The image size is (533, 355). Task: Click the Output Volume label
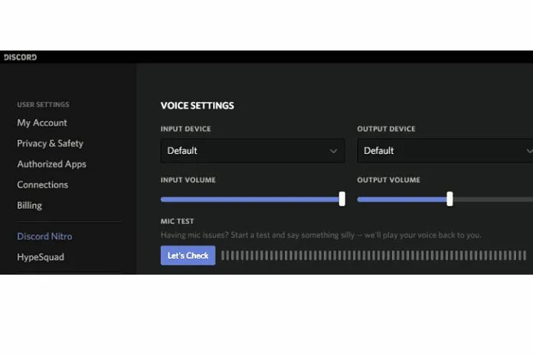tap(388, 180)
